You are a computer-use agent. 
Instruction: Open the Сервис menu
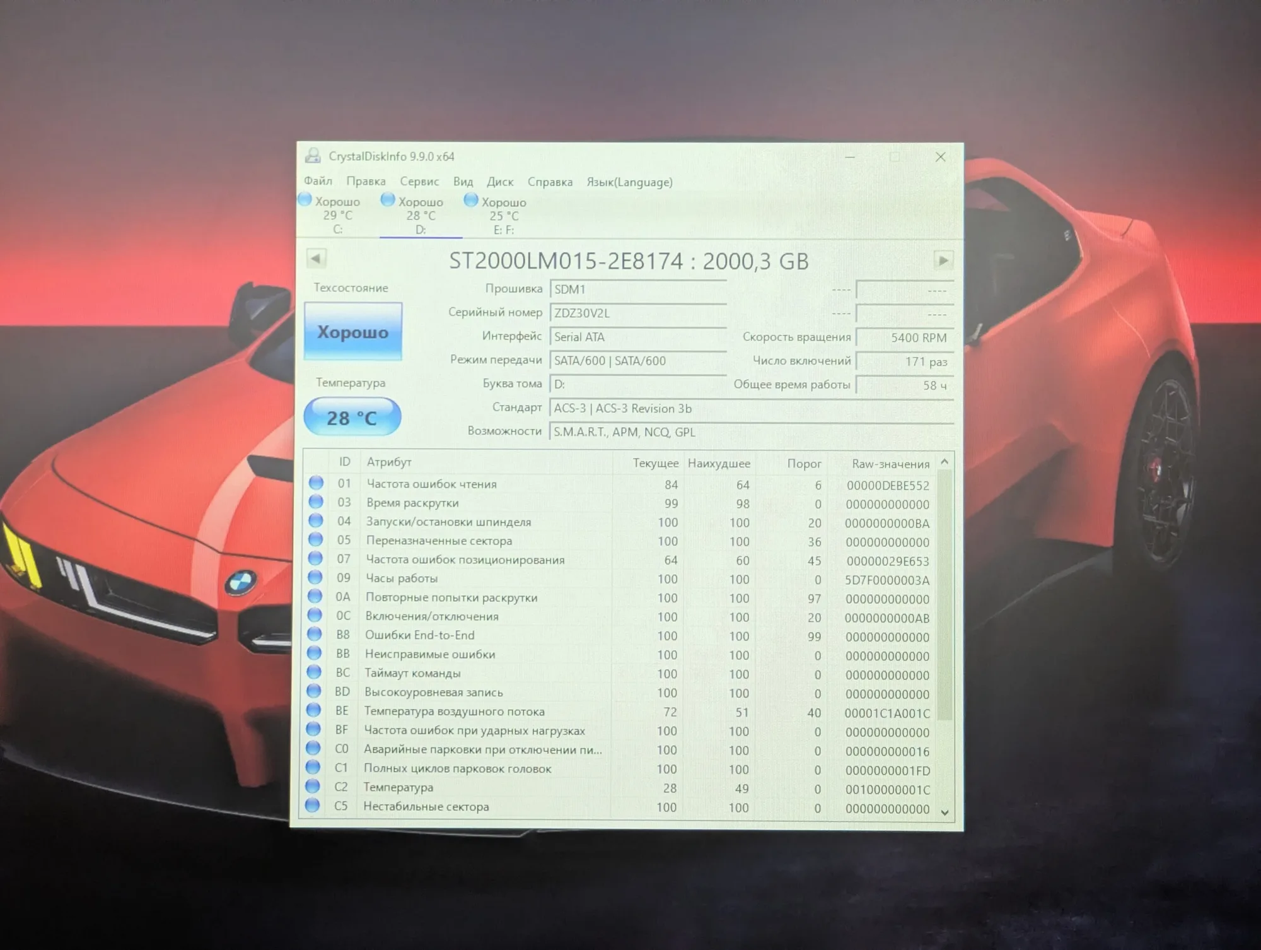tap(419, 182)
